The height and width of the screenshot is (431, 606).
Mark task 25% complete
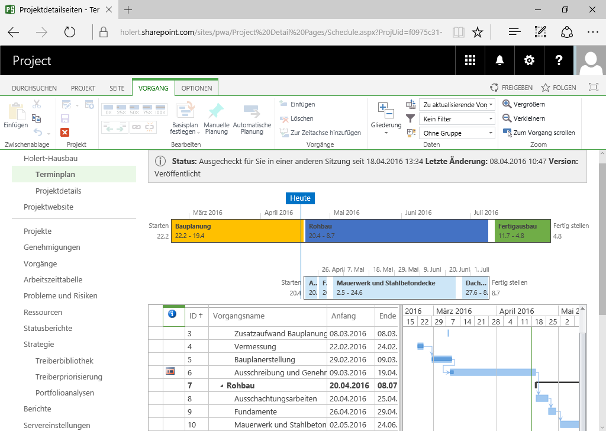tap(121, 110)
